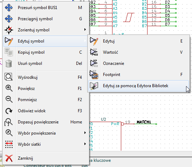Click the refresh arrow icon for Odśwież widok
Image resolution: width=192 pixels, height=167 pixels.
[x=9, y=111]
